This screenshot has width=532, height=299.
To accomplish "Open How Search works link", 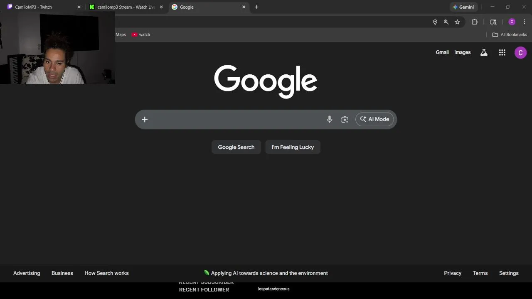I will [106, 273].
